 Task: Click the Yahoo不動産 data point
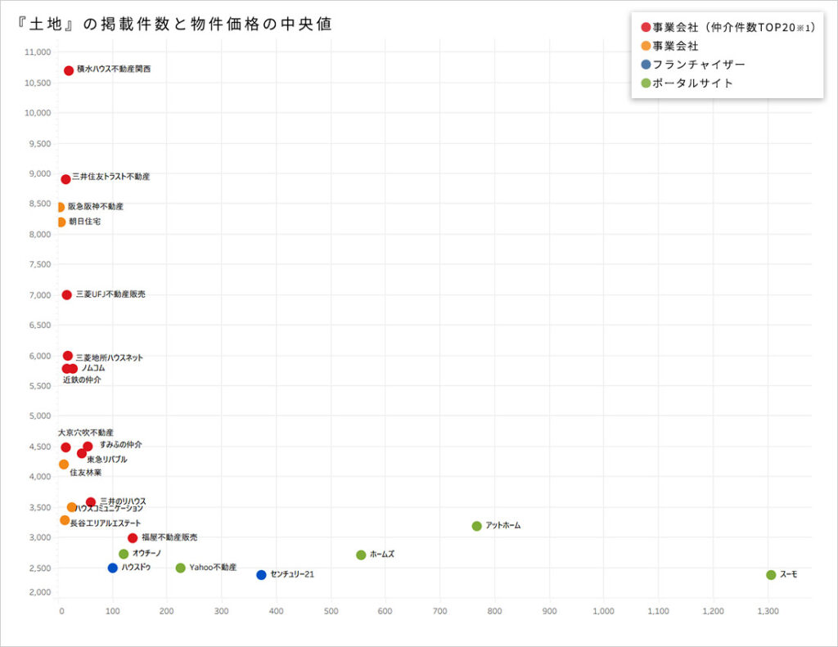pyautogui.click(x=181, y=568)
